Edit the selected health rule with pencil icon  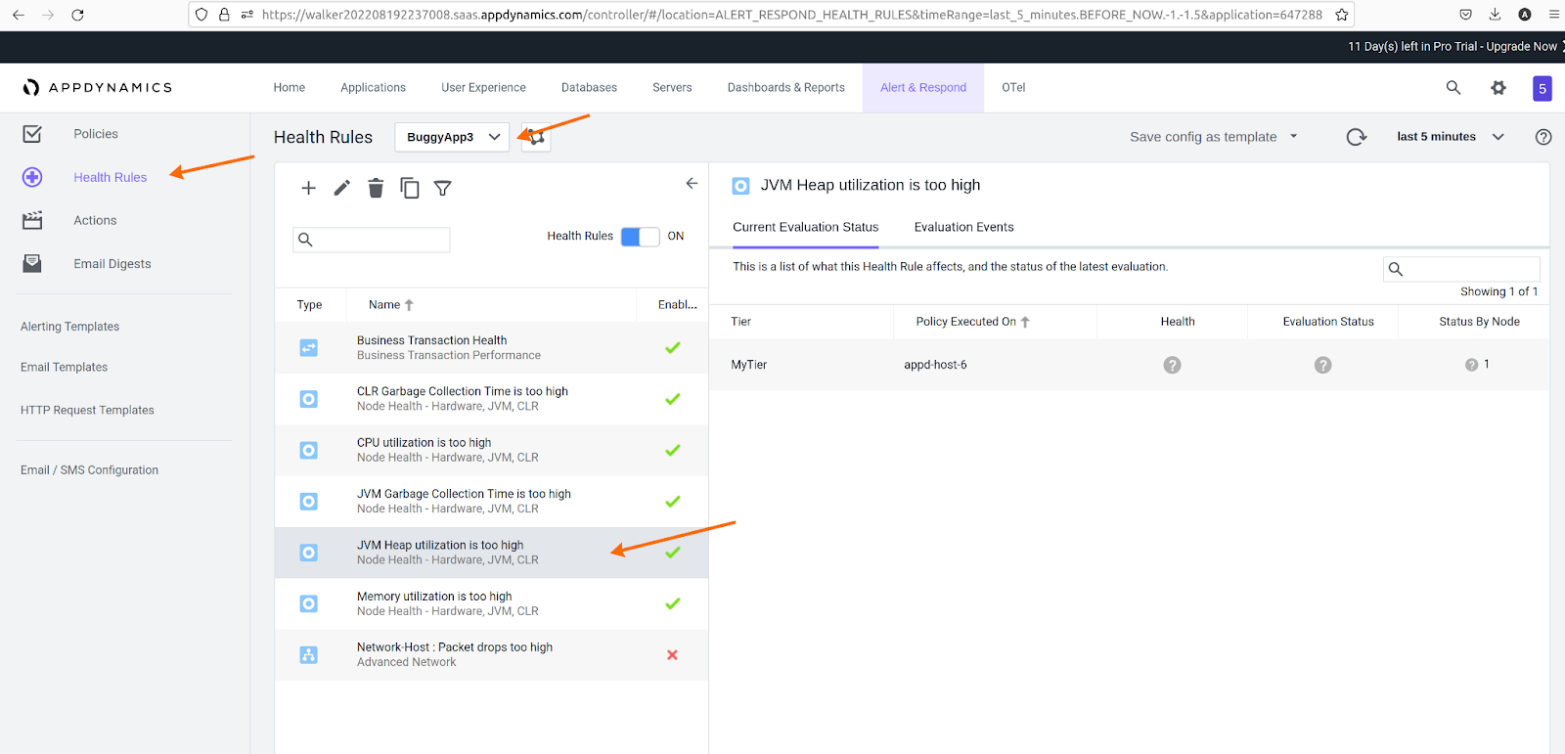(341, 188)
